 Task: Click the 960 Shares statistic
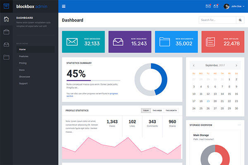[172, 123]
